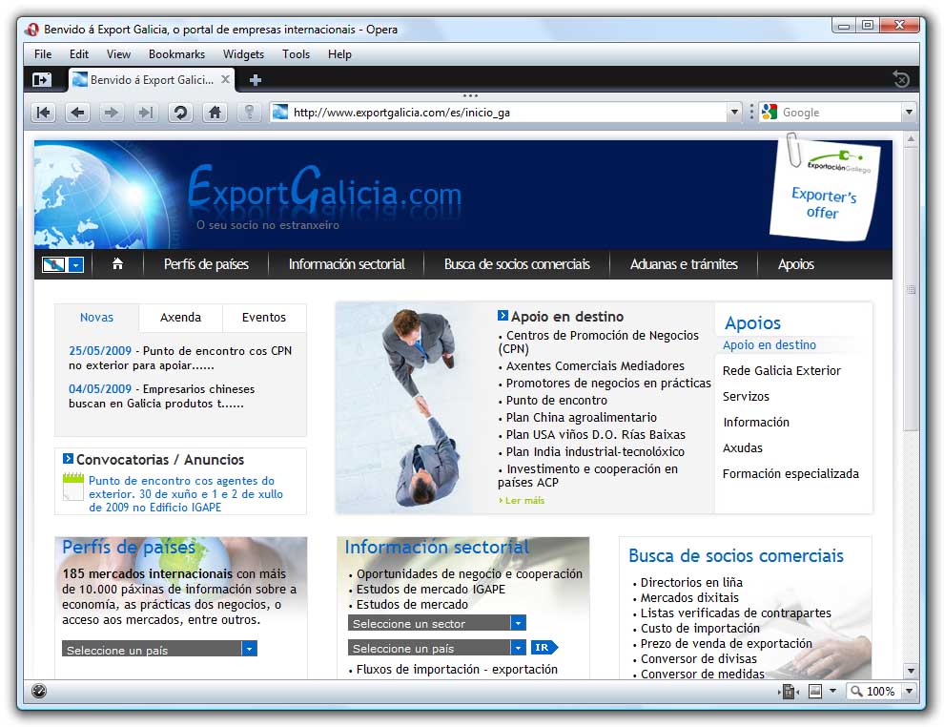
Task: Open the Rede Galicia Exterior link
Action: pos(782,370)
